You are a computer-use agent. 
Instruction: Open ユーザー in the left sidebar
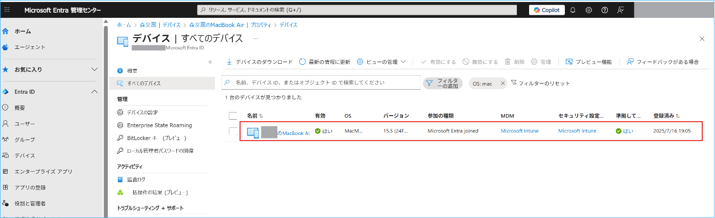click(x=25, y=123)
